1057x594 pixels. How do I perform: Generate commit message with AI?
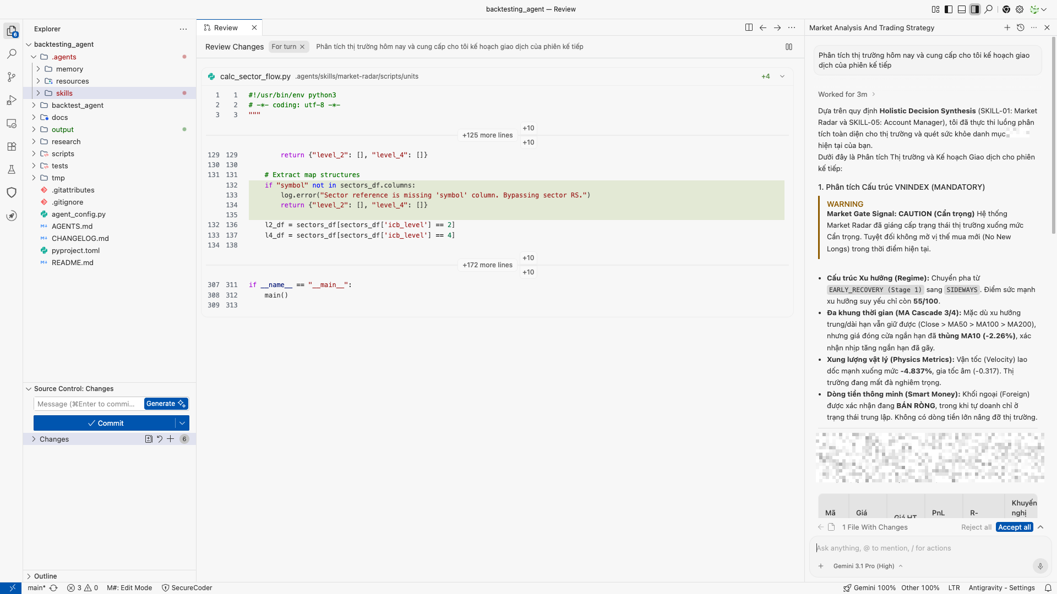tap(166, 404)
